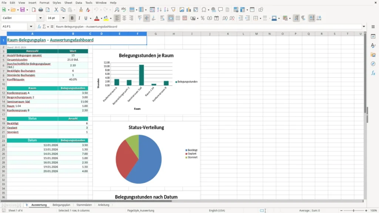Expand the Name Box dropdown
Image resolution: width=379 pixels, height=213 pixels.
[31, 27]
